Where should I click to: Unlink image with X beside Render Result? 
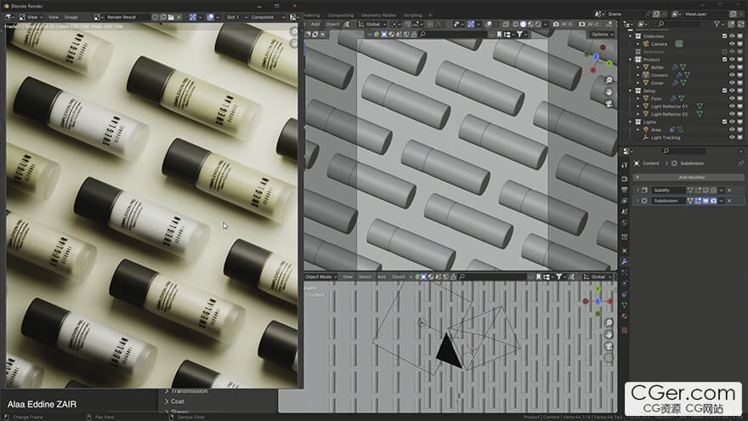[178, 17]
